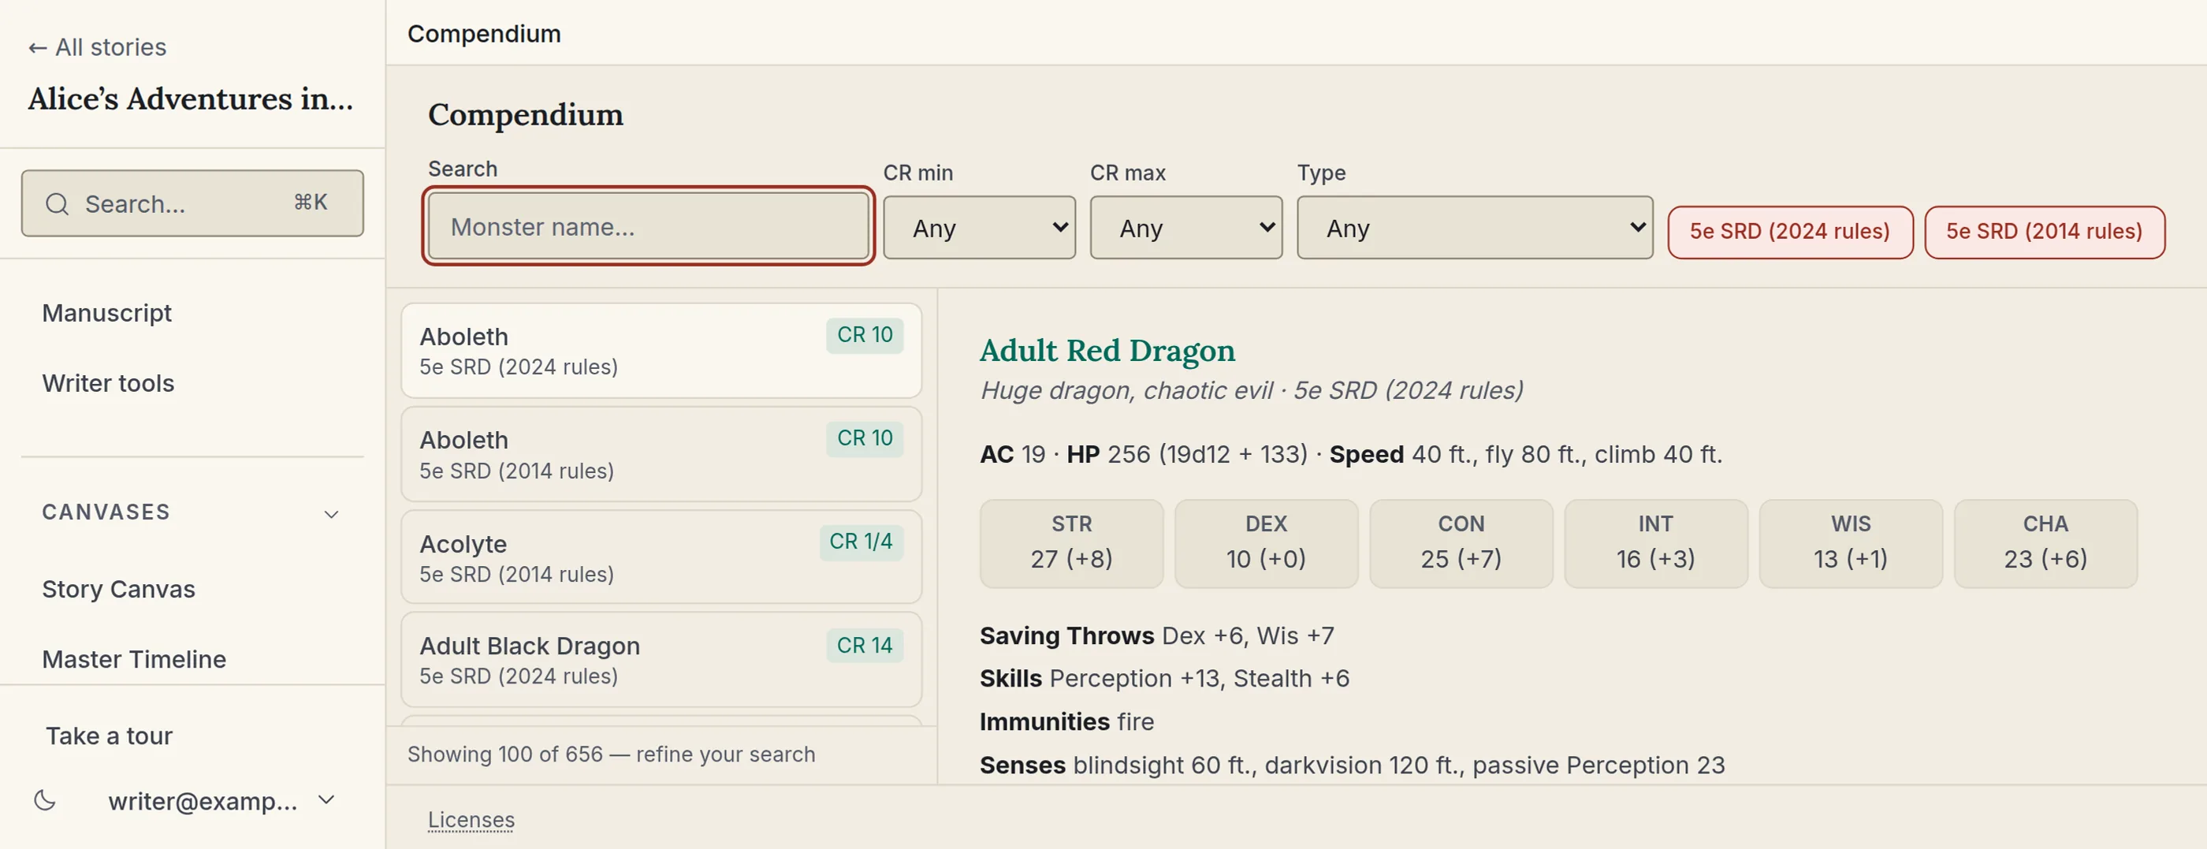Click the Immunities fire line
2207x849 pixels.
tap(1066, 721)
